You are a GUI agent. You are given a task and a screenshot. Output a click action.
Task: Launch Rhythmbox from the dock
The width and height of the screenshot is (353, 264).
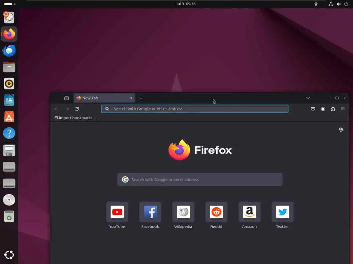click(x=9, y=84)
